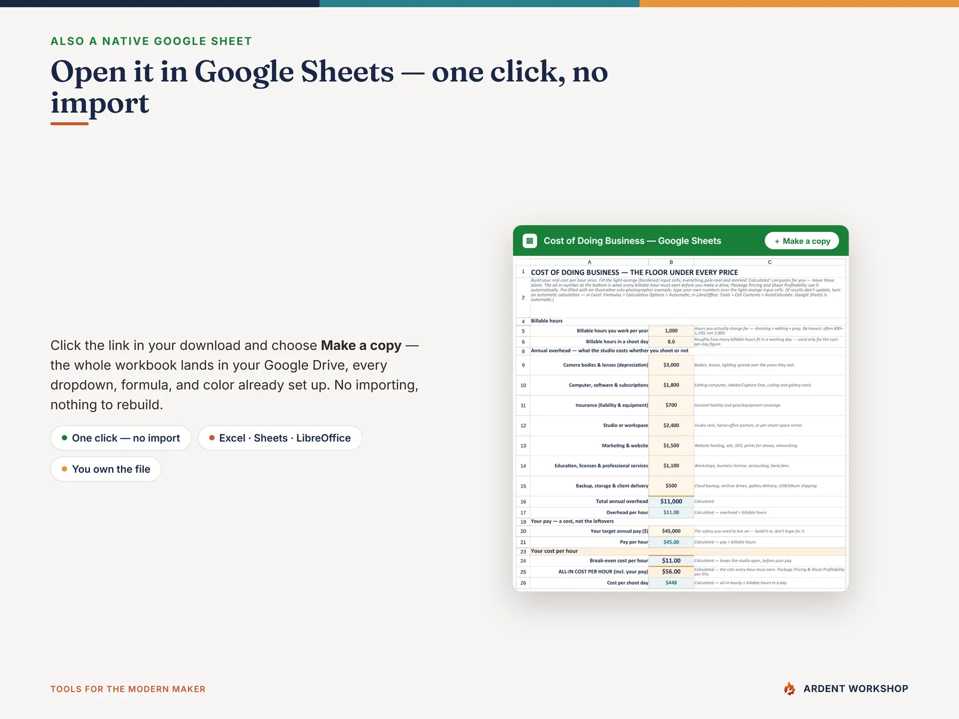
Task: Click the 'Break-even cost per hour' label
Action: [x=619, y=561]
